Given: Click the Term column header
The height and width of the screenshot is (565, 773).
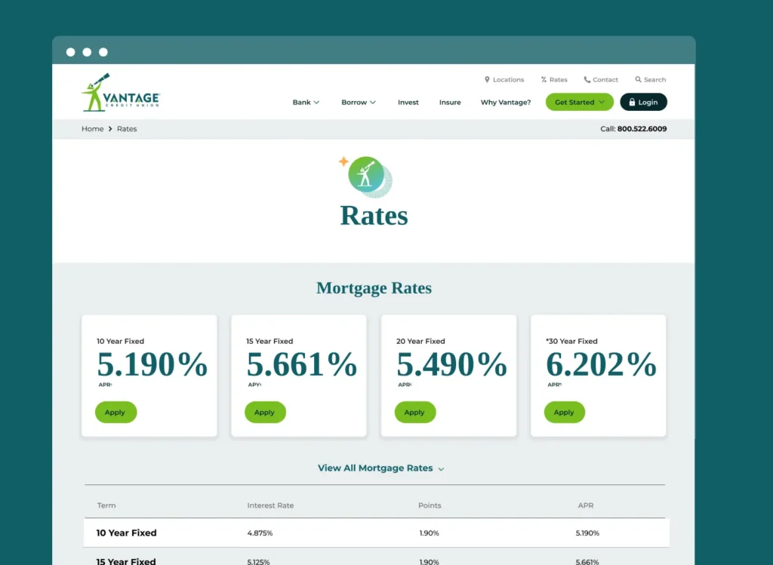Looking at the screenshot, I should 106,505.
